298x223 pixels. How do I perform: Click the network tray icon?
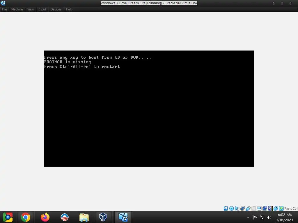point(262,217)
